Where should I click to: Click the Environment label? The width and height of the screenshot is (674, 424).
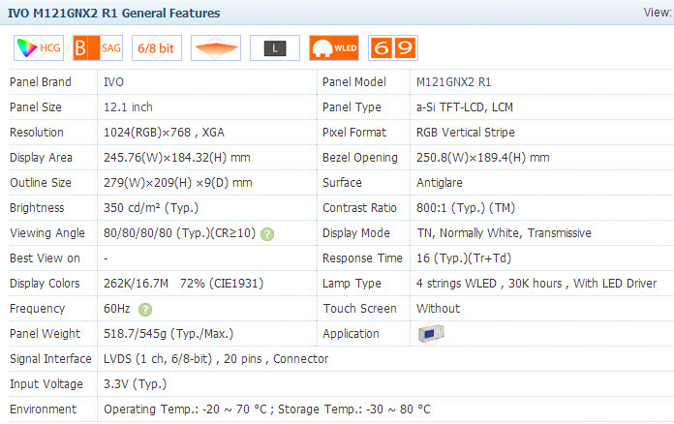[x=43, y=409]
